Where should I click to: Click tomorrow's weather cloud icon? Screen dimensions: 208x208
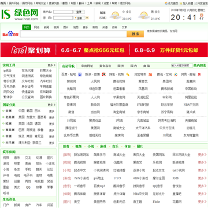[x=144, y=15]
